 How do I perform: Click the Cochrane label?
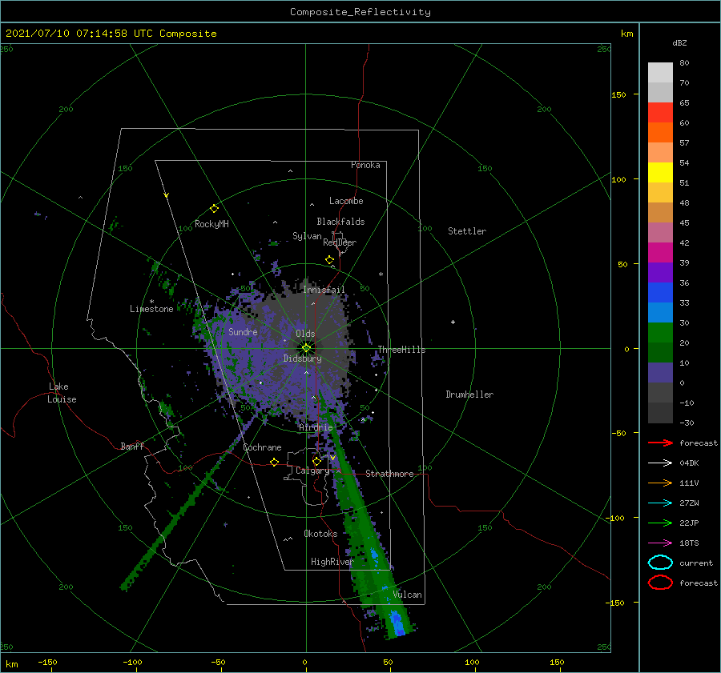click(262, 447)
